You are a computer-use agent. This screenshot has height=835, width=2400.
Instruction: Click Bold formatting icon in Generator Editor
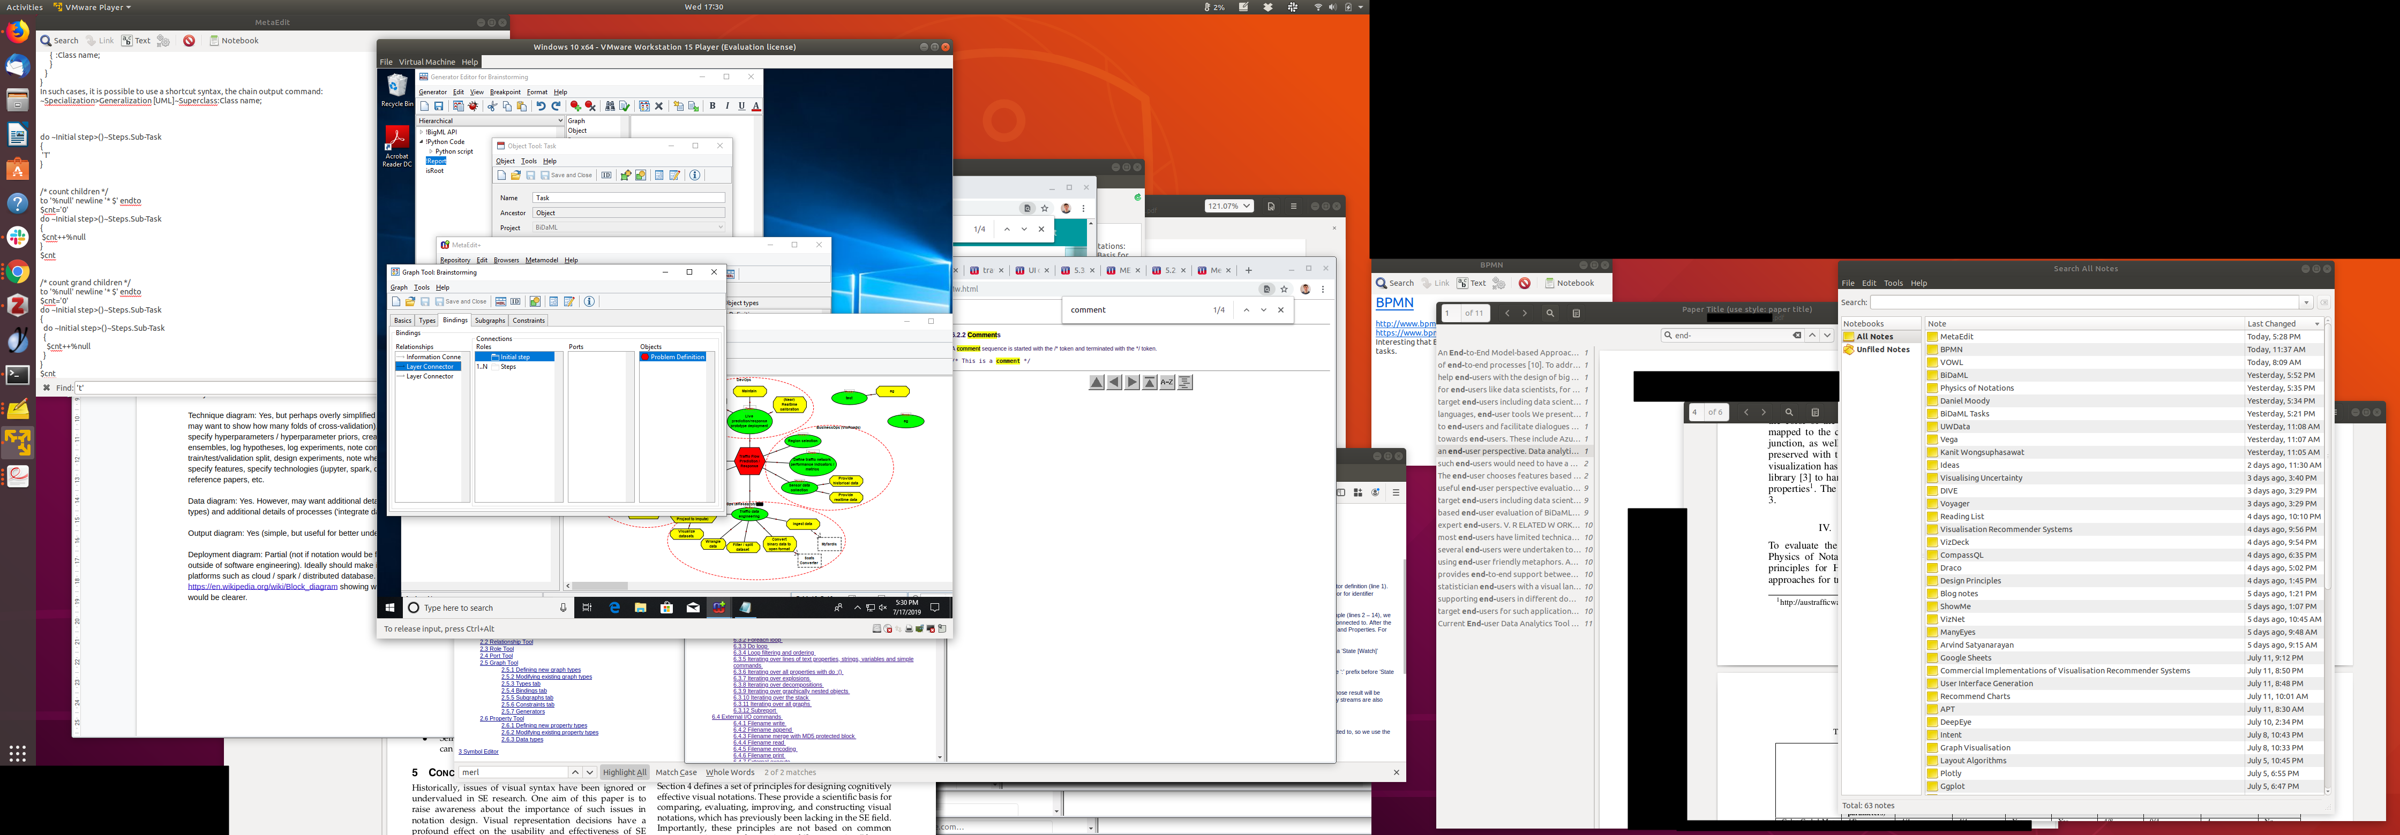coord(712,106)
